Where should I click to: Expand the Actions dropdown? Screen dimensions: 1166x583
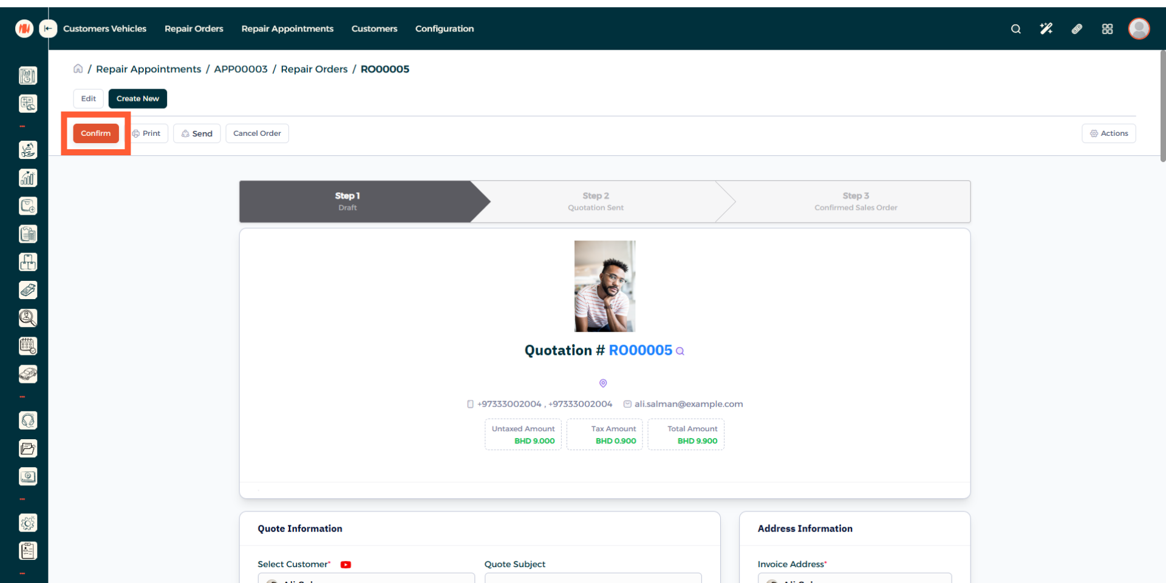point(1108,133)
